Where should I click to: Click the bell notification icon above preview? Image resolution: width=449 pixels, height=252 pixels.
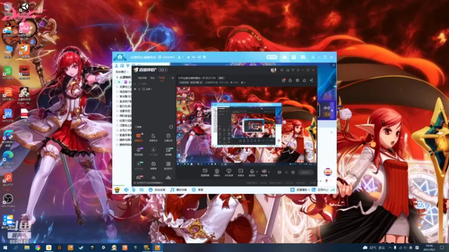pos(304,80)
